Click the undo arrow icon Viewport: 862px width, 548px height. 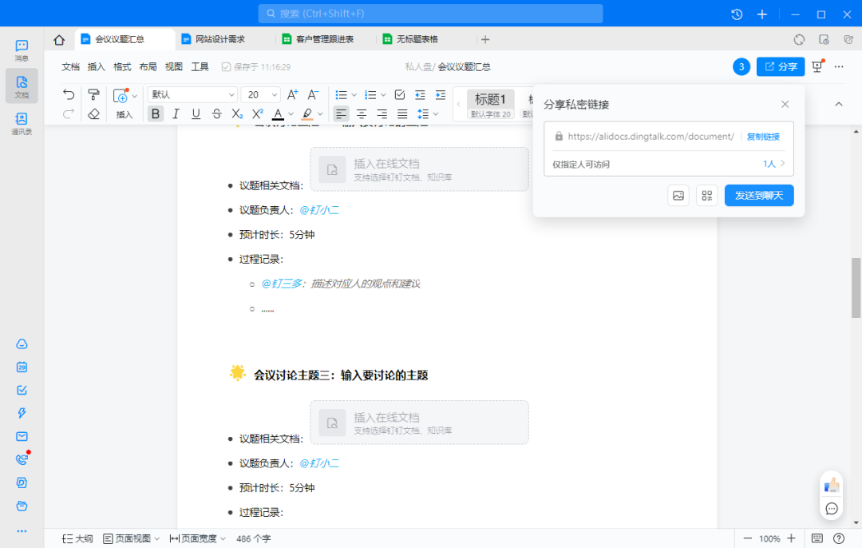tap(69, 94)
